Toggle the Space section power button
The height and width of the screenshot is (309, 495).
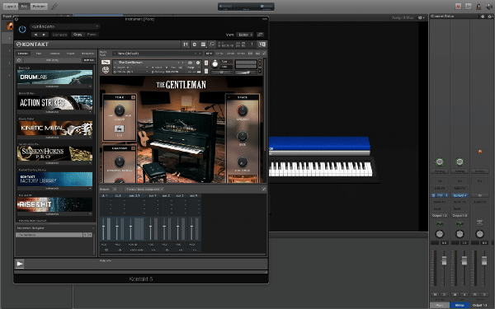(x=229, y=97)
